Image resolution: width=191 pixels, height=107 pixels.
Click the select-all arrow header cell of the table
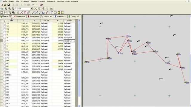click(4, 21)
